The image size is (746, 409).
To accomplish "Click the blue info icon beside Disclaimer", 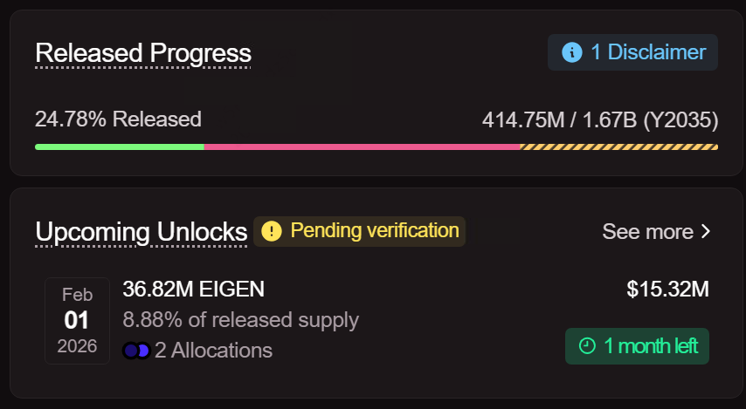I will (572, 52).
